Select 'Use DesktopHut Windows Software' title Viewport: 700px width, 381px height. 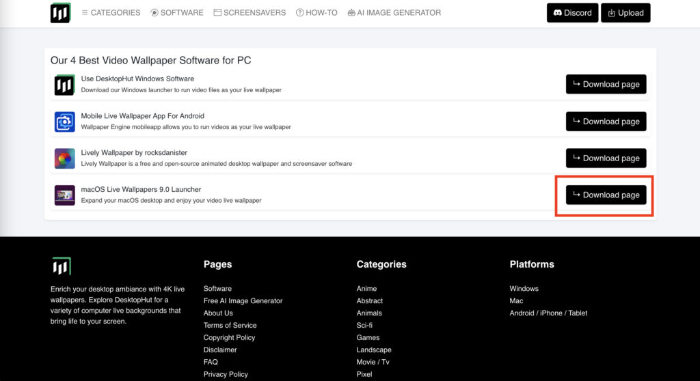pos(137,79)
